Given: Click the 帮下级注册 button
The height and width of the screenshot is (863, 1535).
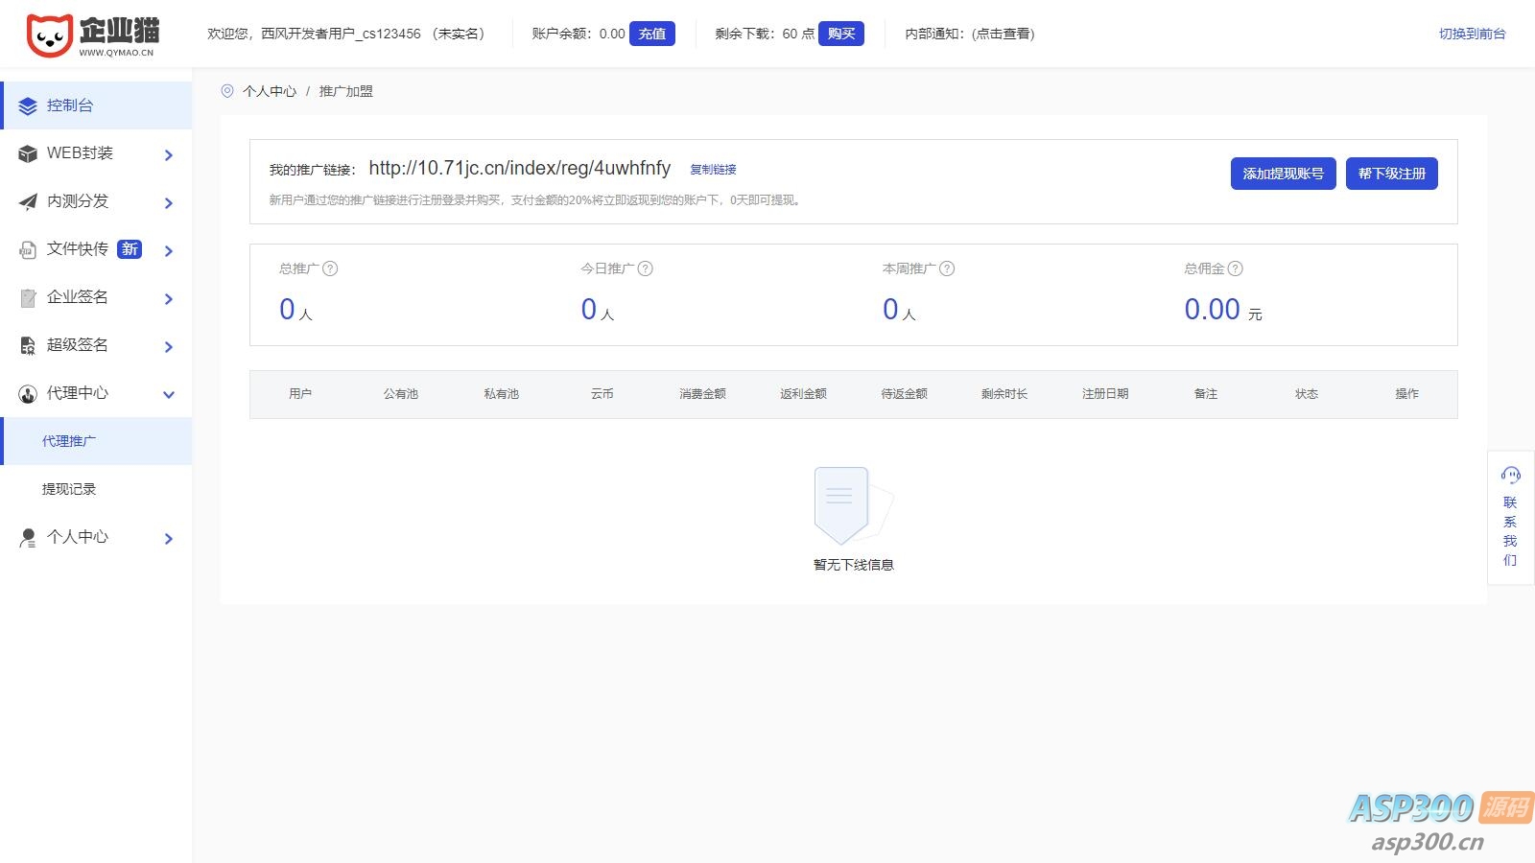Looking at the screenshot, I should [x=1391, y=174].
